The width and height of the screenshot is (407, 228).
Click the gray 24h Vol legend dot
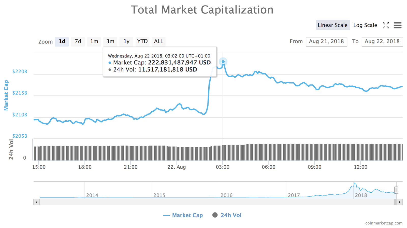(x=215, y=215)
